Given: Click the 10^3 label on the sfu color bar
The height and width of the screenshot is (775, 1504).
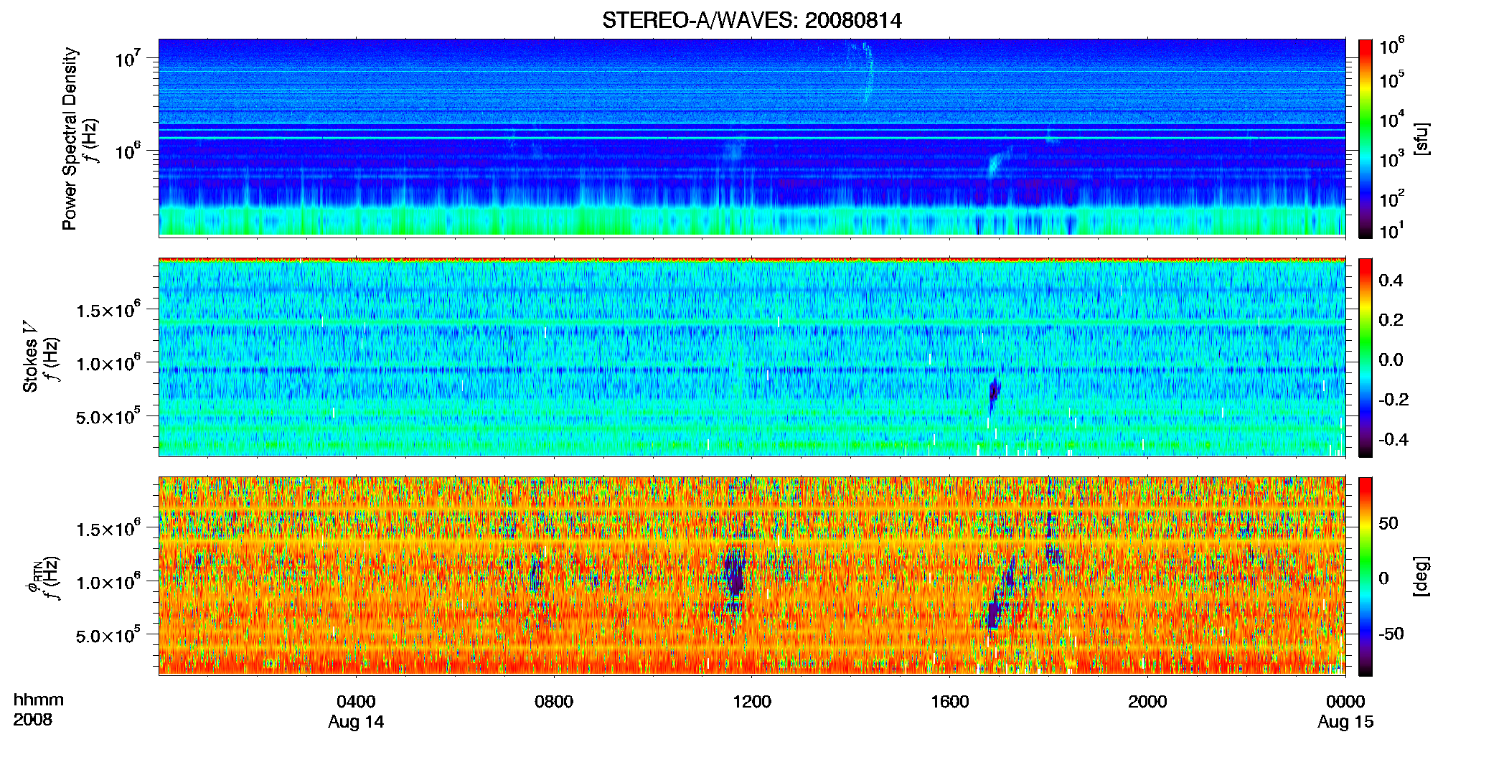Looking at the screenshot, I should pos(1391,159).
